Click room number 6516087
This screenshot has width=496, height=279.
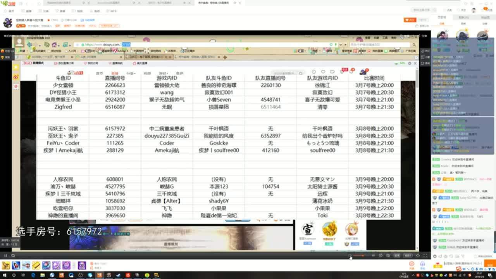[x=115, y=107]
